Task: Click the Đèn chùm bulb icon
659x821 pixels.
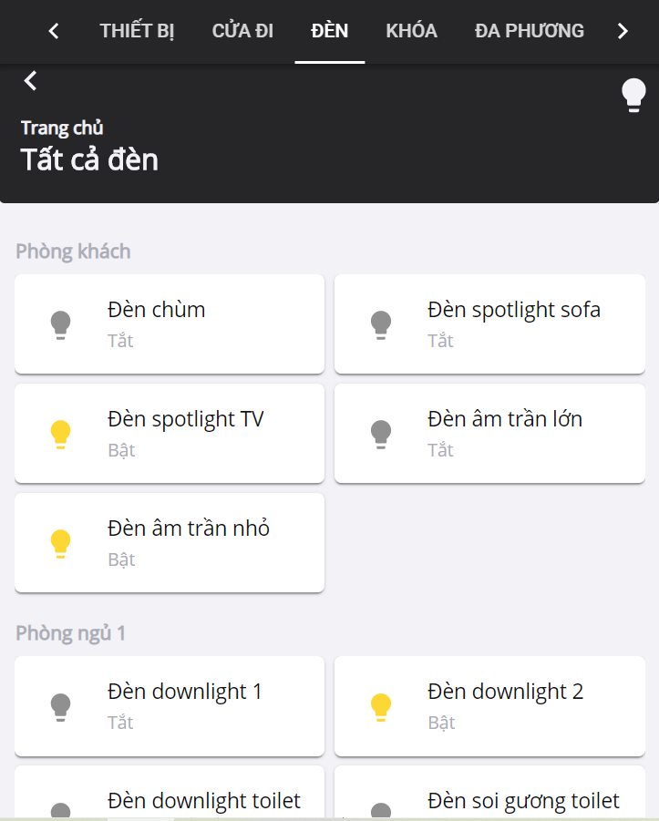Action: coord(60,324)
